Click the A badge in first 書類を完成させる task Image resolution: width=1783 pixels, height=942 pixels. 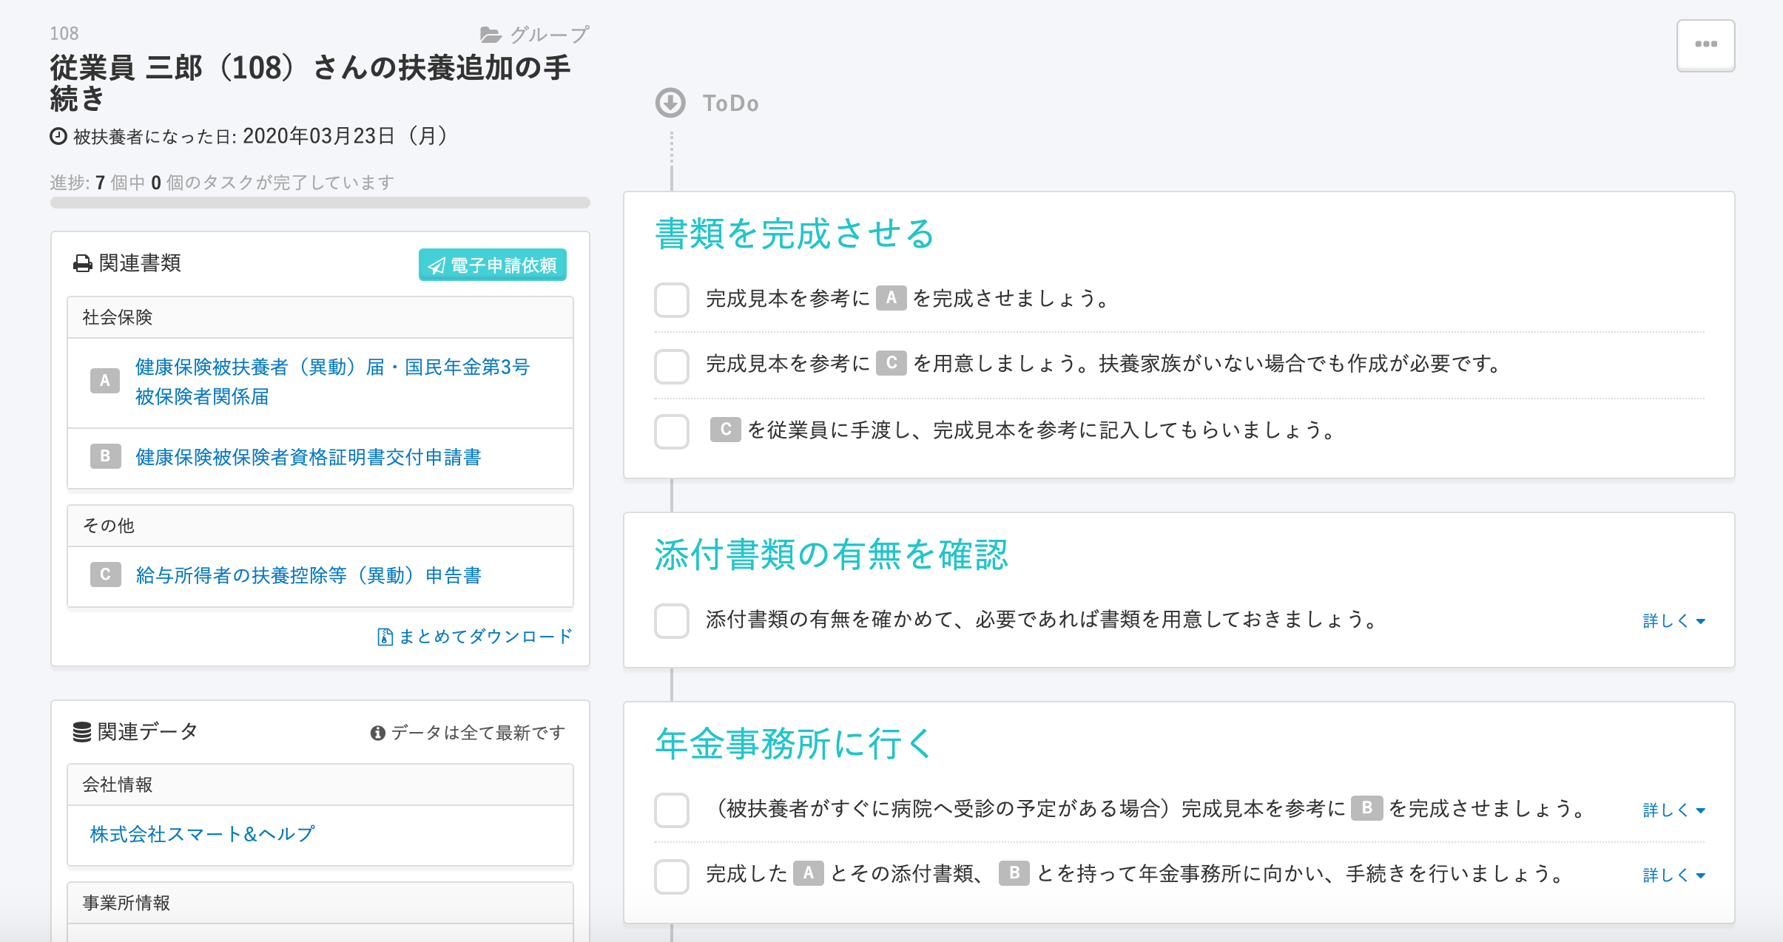point(891,298)
